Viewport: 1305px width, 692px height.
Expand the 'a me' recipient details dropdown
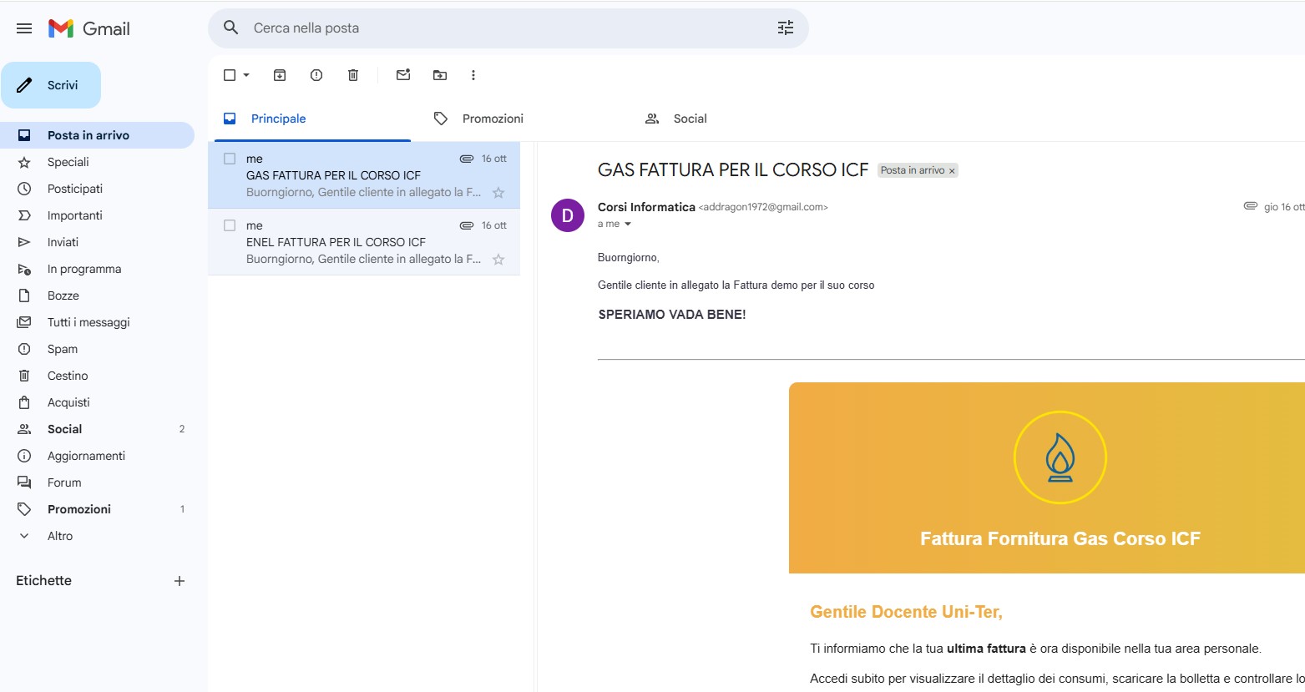628,224
